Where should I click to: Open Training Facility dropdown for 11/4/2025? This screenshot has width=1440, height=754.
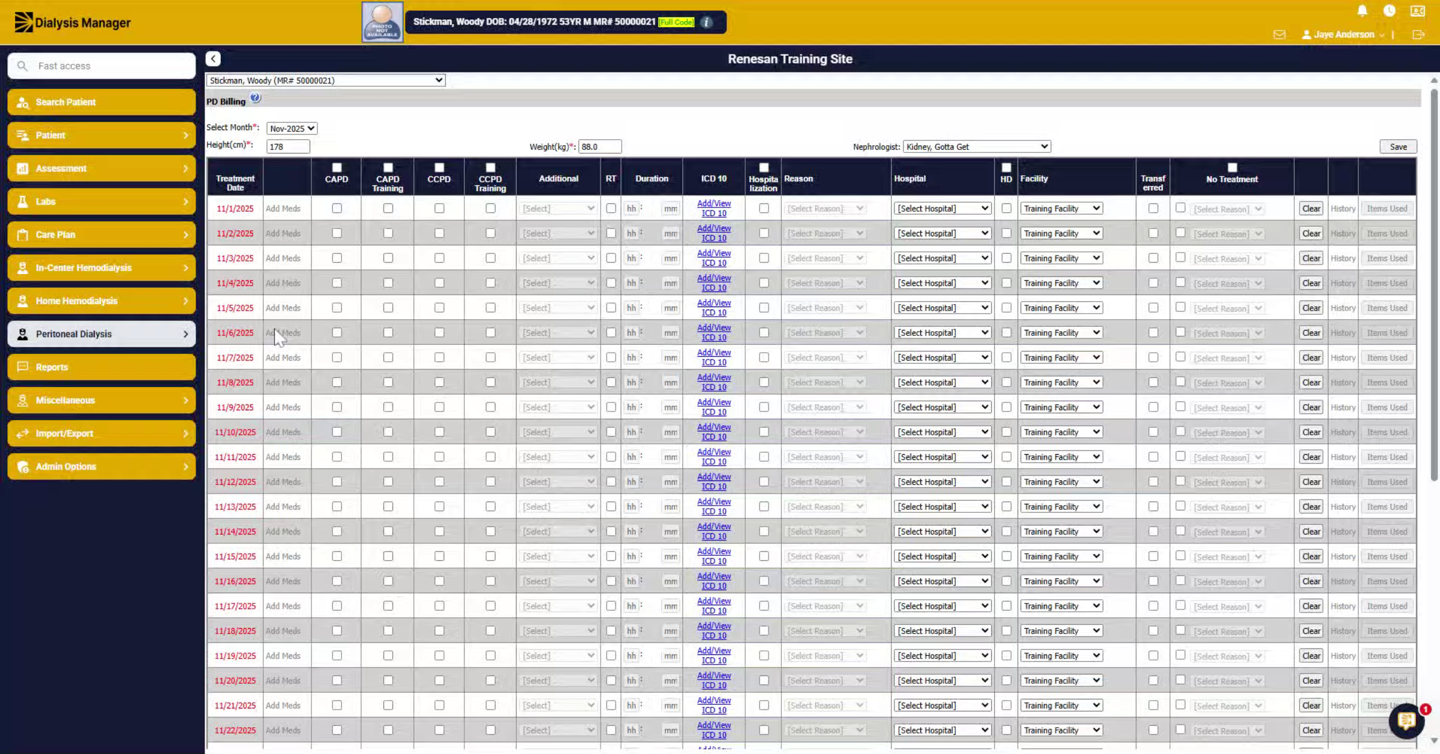click(1061, 283)
